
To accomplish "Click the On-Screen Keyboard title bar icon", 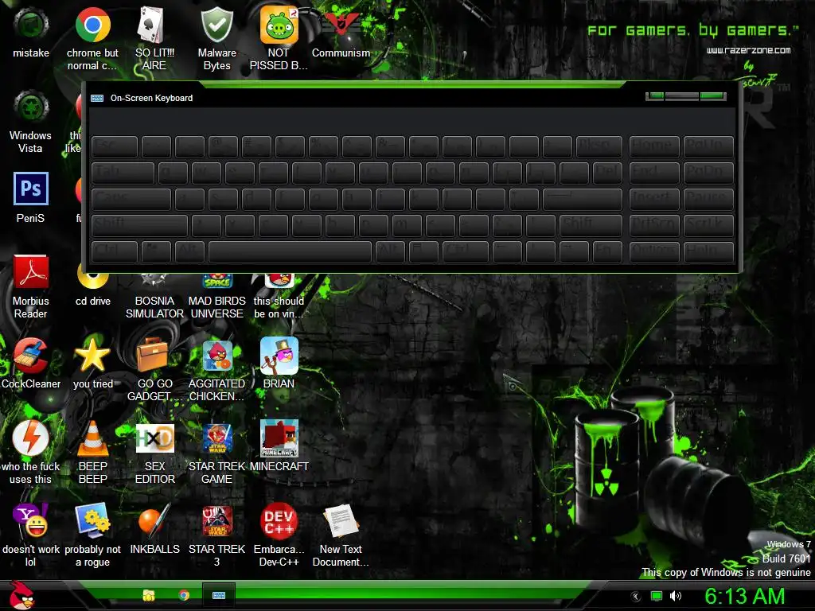I will click(97, 98).
